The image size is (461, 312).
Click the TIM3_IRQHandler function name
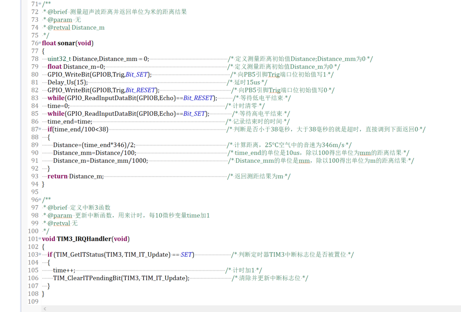pos(84,239)
